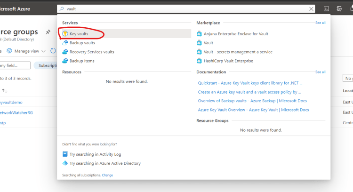Click the search box containing vault
The height and width of the screenshot is (192, 353).
186,9
